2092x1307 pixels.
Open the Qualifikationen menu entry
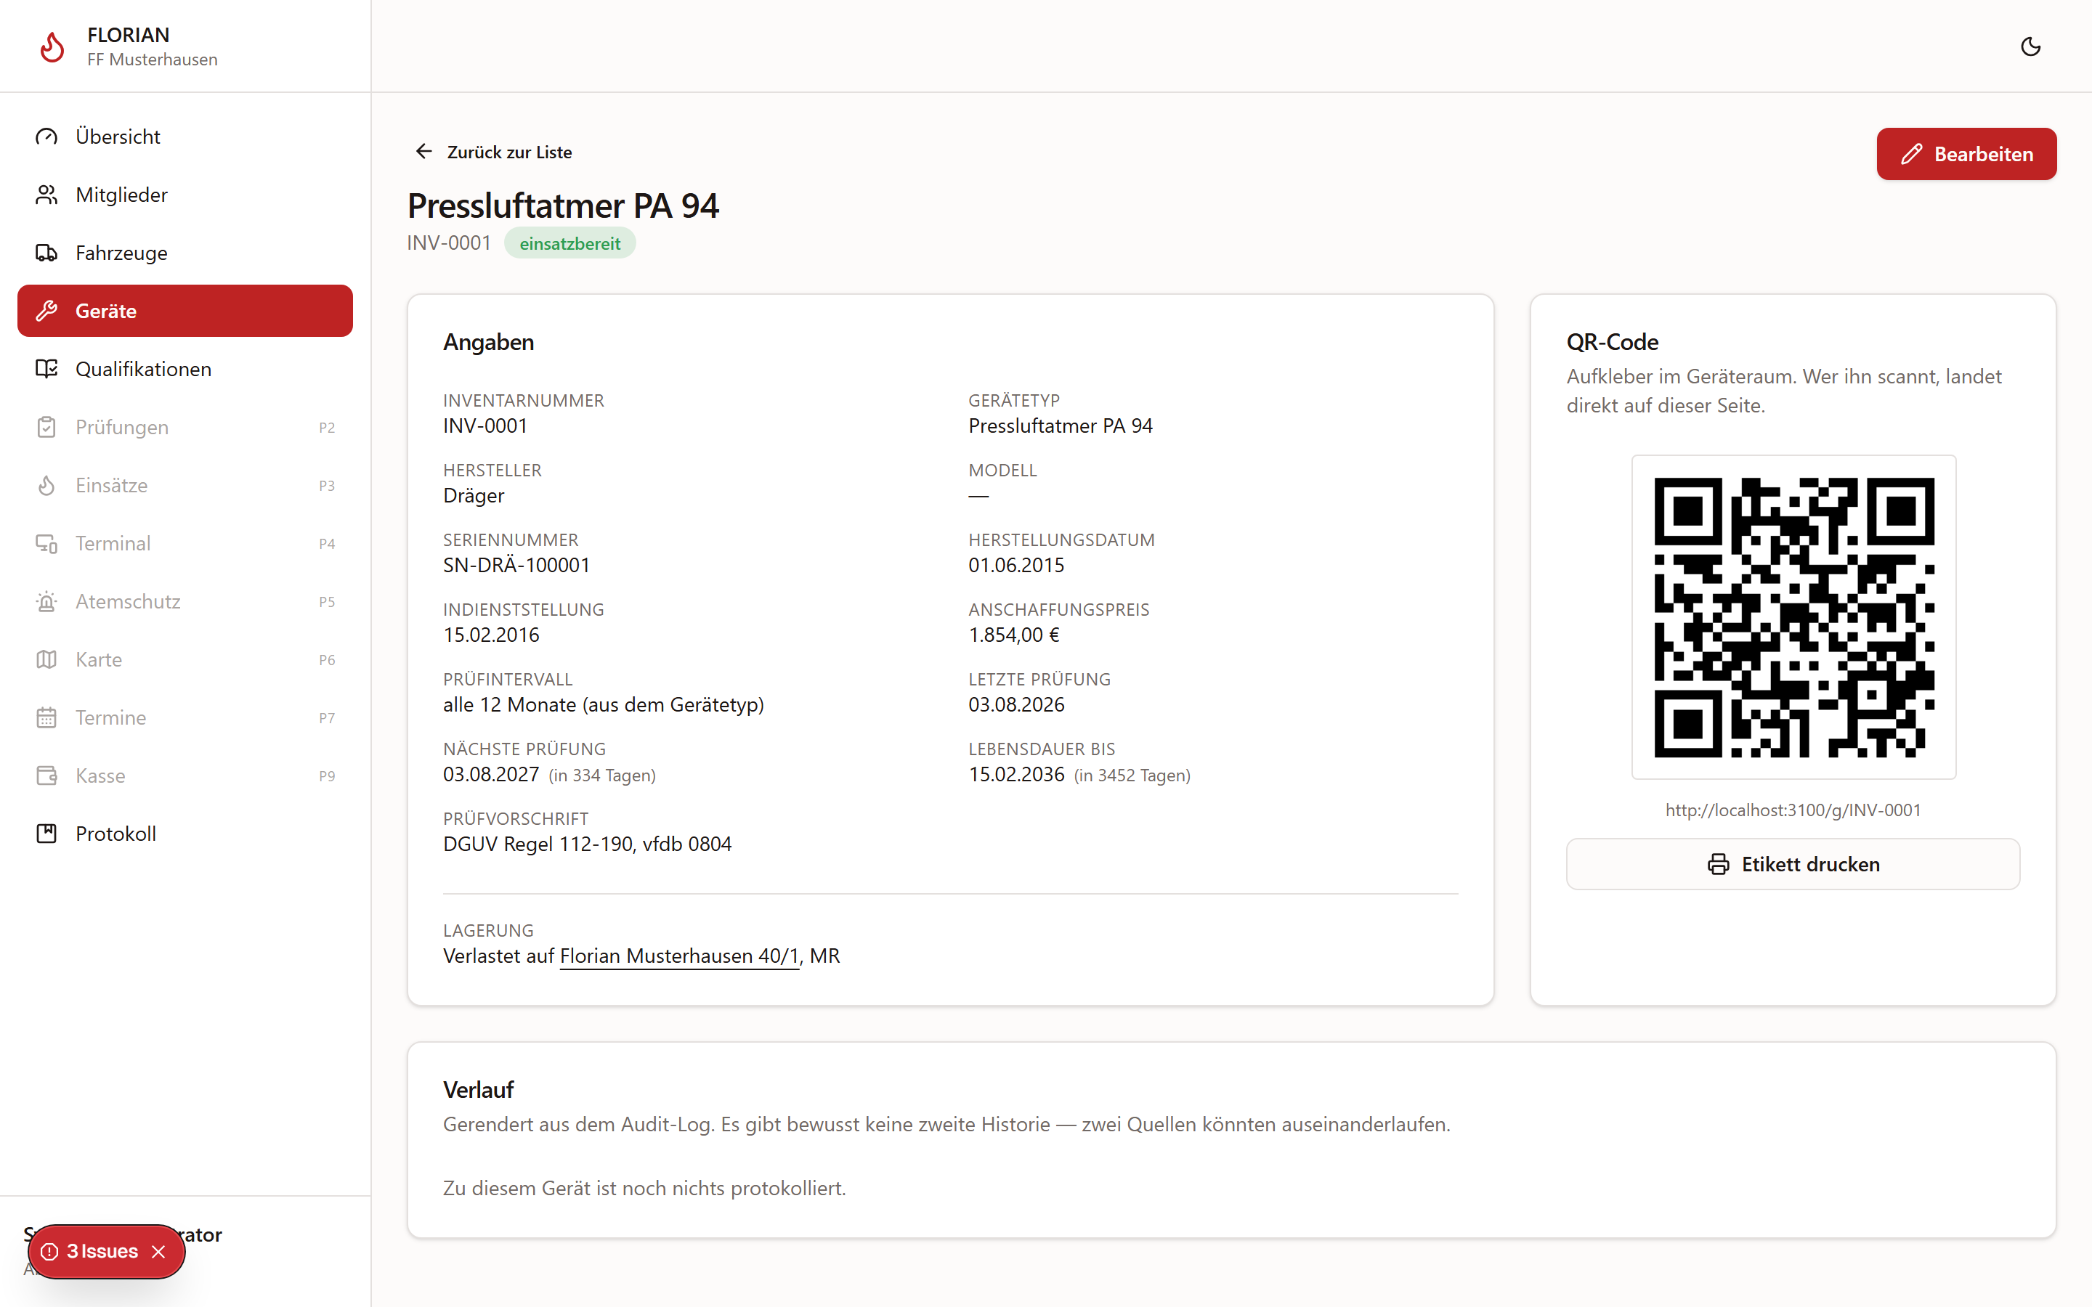185,369
